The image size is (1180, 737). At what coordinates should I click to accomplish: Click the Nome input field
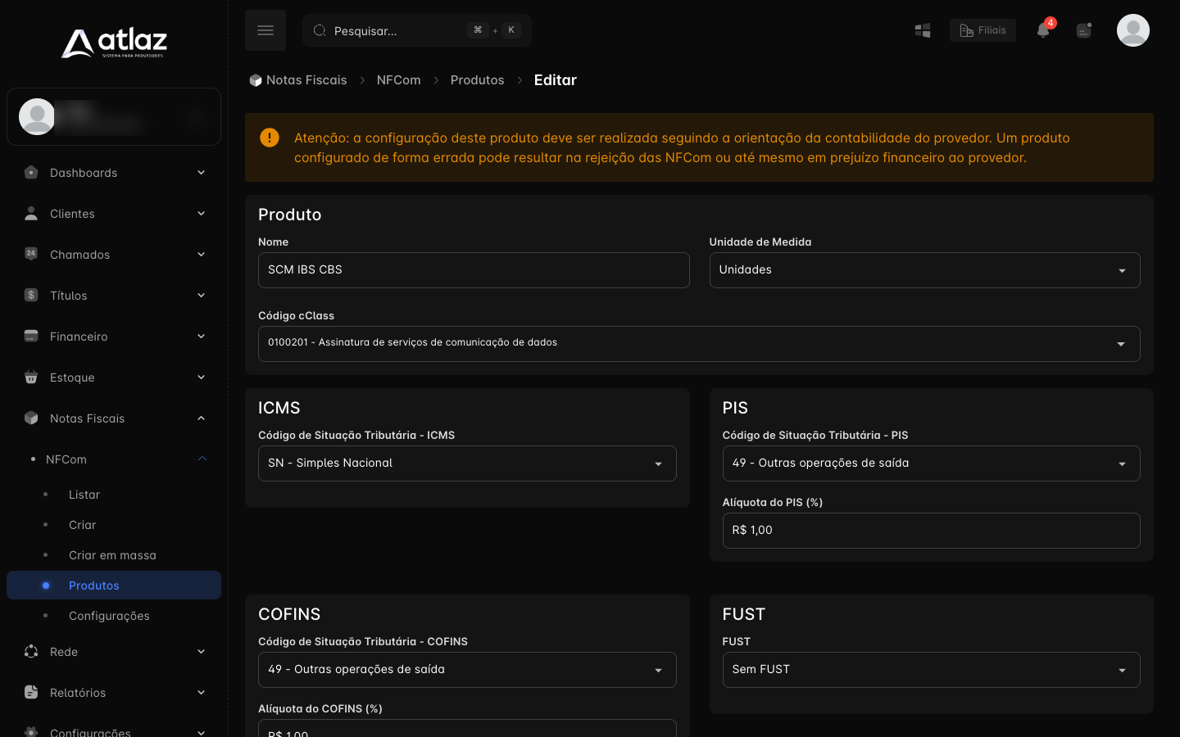pos(474,270)
